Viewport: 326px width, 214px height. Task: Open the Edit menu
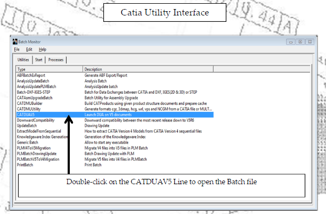(x=29, y=50)
